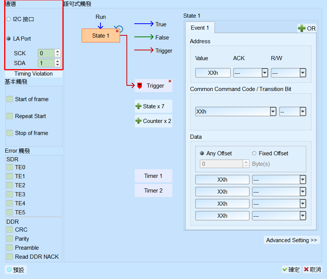Click the 預設 default button

(16, 270)
